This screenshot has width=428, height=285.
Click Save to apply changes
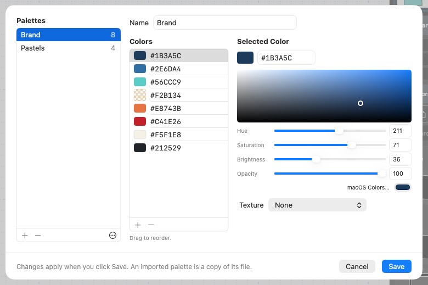pyautogui.click(x=396, y=266)
